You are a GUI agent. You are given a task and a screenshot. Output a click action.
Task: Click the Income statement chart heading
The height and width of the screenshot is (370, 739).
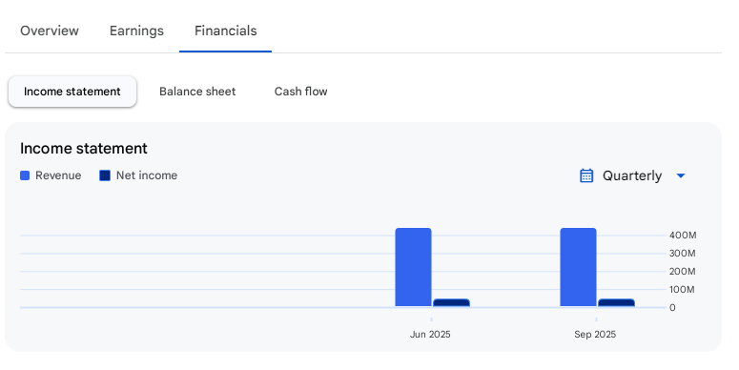(84, 149)
